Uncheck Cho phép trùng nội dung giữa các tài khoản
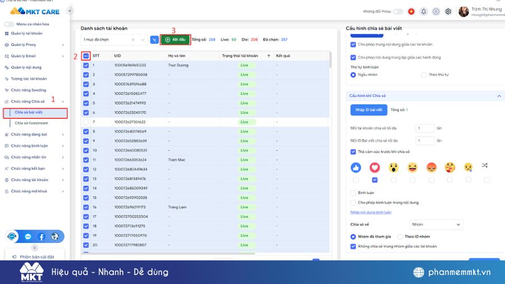The width and height of the screenshot is (505, 284). click(353, 44)
